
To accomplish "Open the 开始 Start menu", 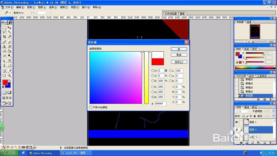I will [x=9, y=153].
